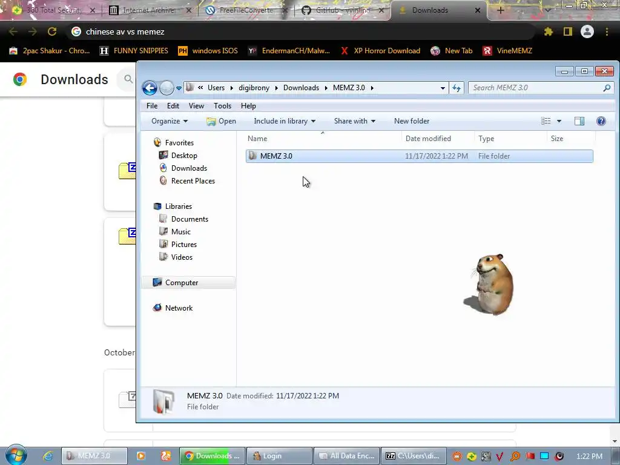Switch to the Login taskbar window

point(279,457)
